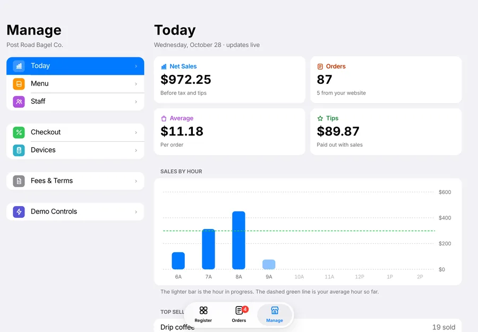Select the 8A sales bar
The height and width of the screenshot is (332, 478).
[x=238, y=240]
